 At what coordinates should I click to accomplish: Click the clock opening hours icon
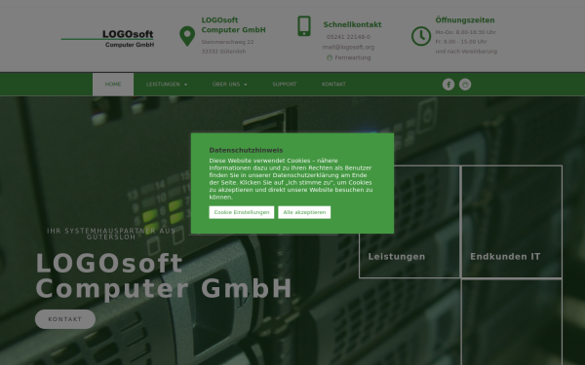coord(421,36)
